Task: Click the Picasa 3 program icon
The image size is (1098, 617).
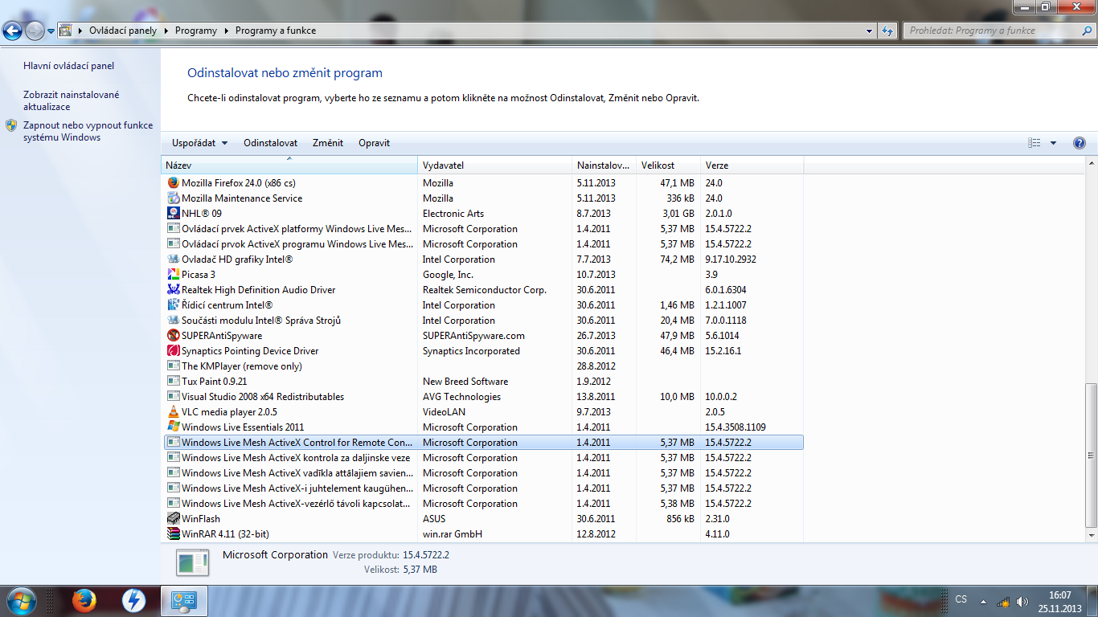Action: (173, 275)
